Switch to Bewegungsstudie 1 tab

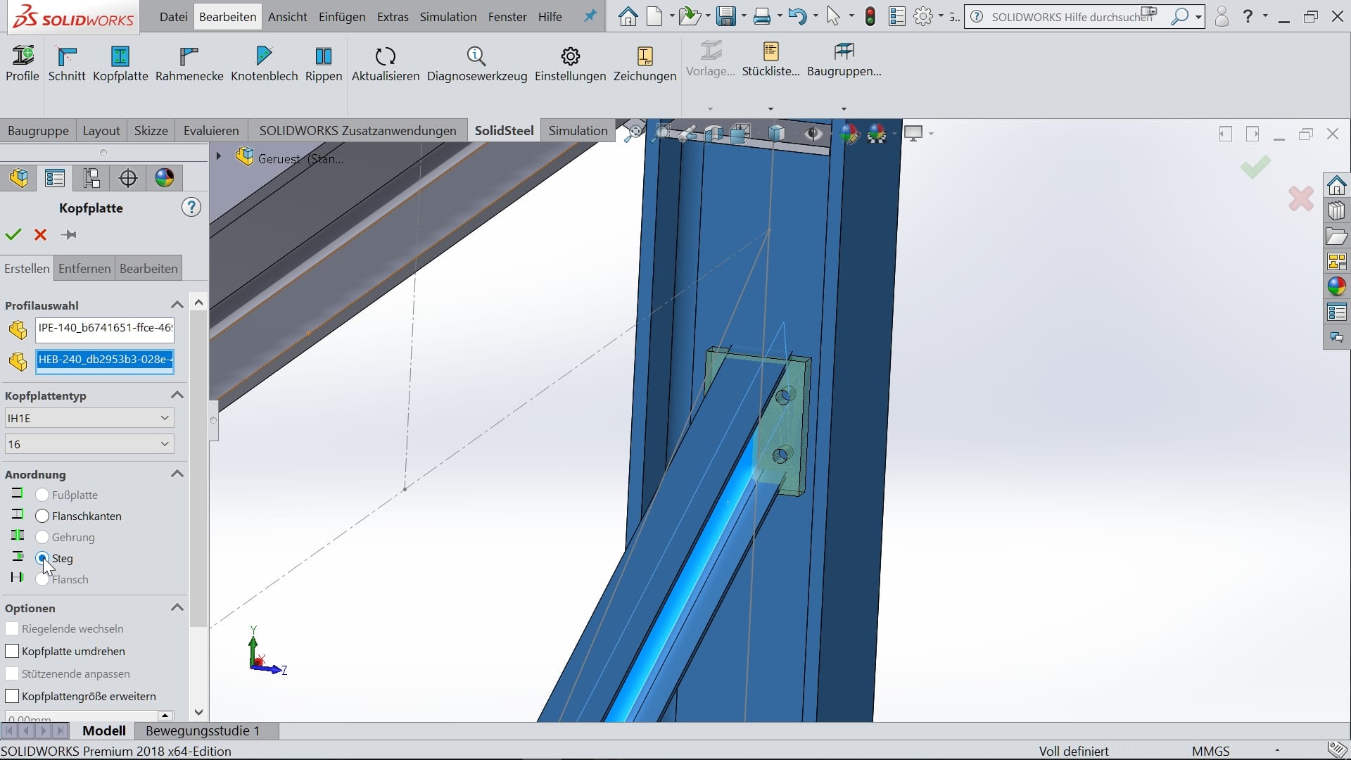point(203,731)
